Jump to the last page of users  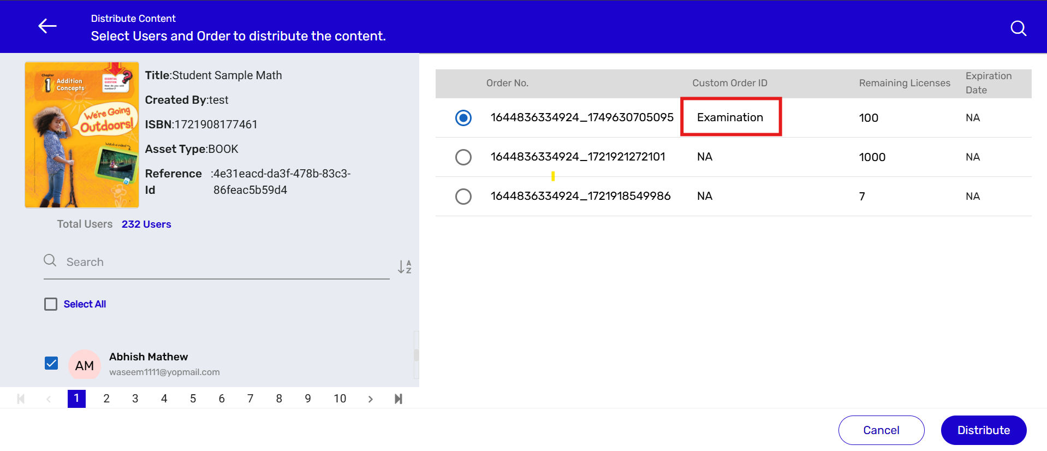pos(398,399)
